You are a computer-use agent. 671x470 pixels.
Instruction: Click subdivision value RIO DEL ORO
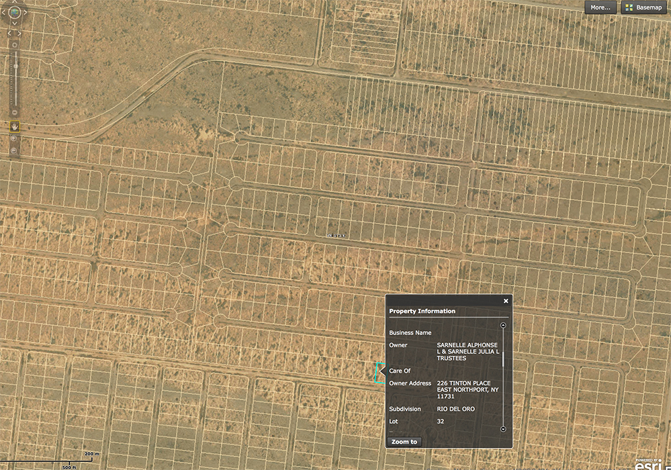coord(456,409)
